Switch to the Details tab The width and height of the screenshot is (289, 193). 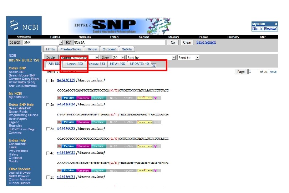(127, 49)
